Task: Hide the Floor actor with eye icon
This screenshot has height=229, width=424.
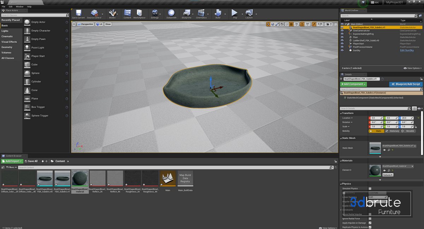Action: (x=342, y=37)
